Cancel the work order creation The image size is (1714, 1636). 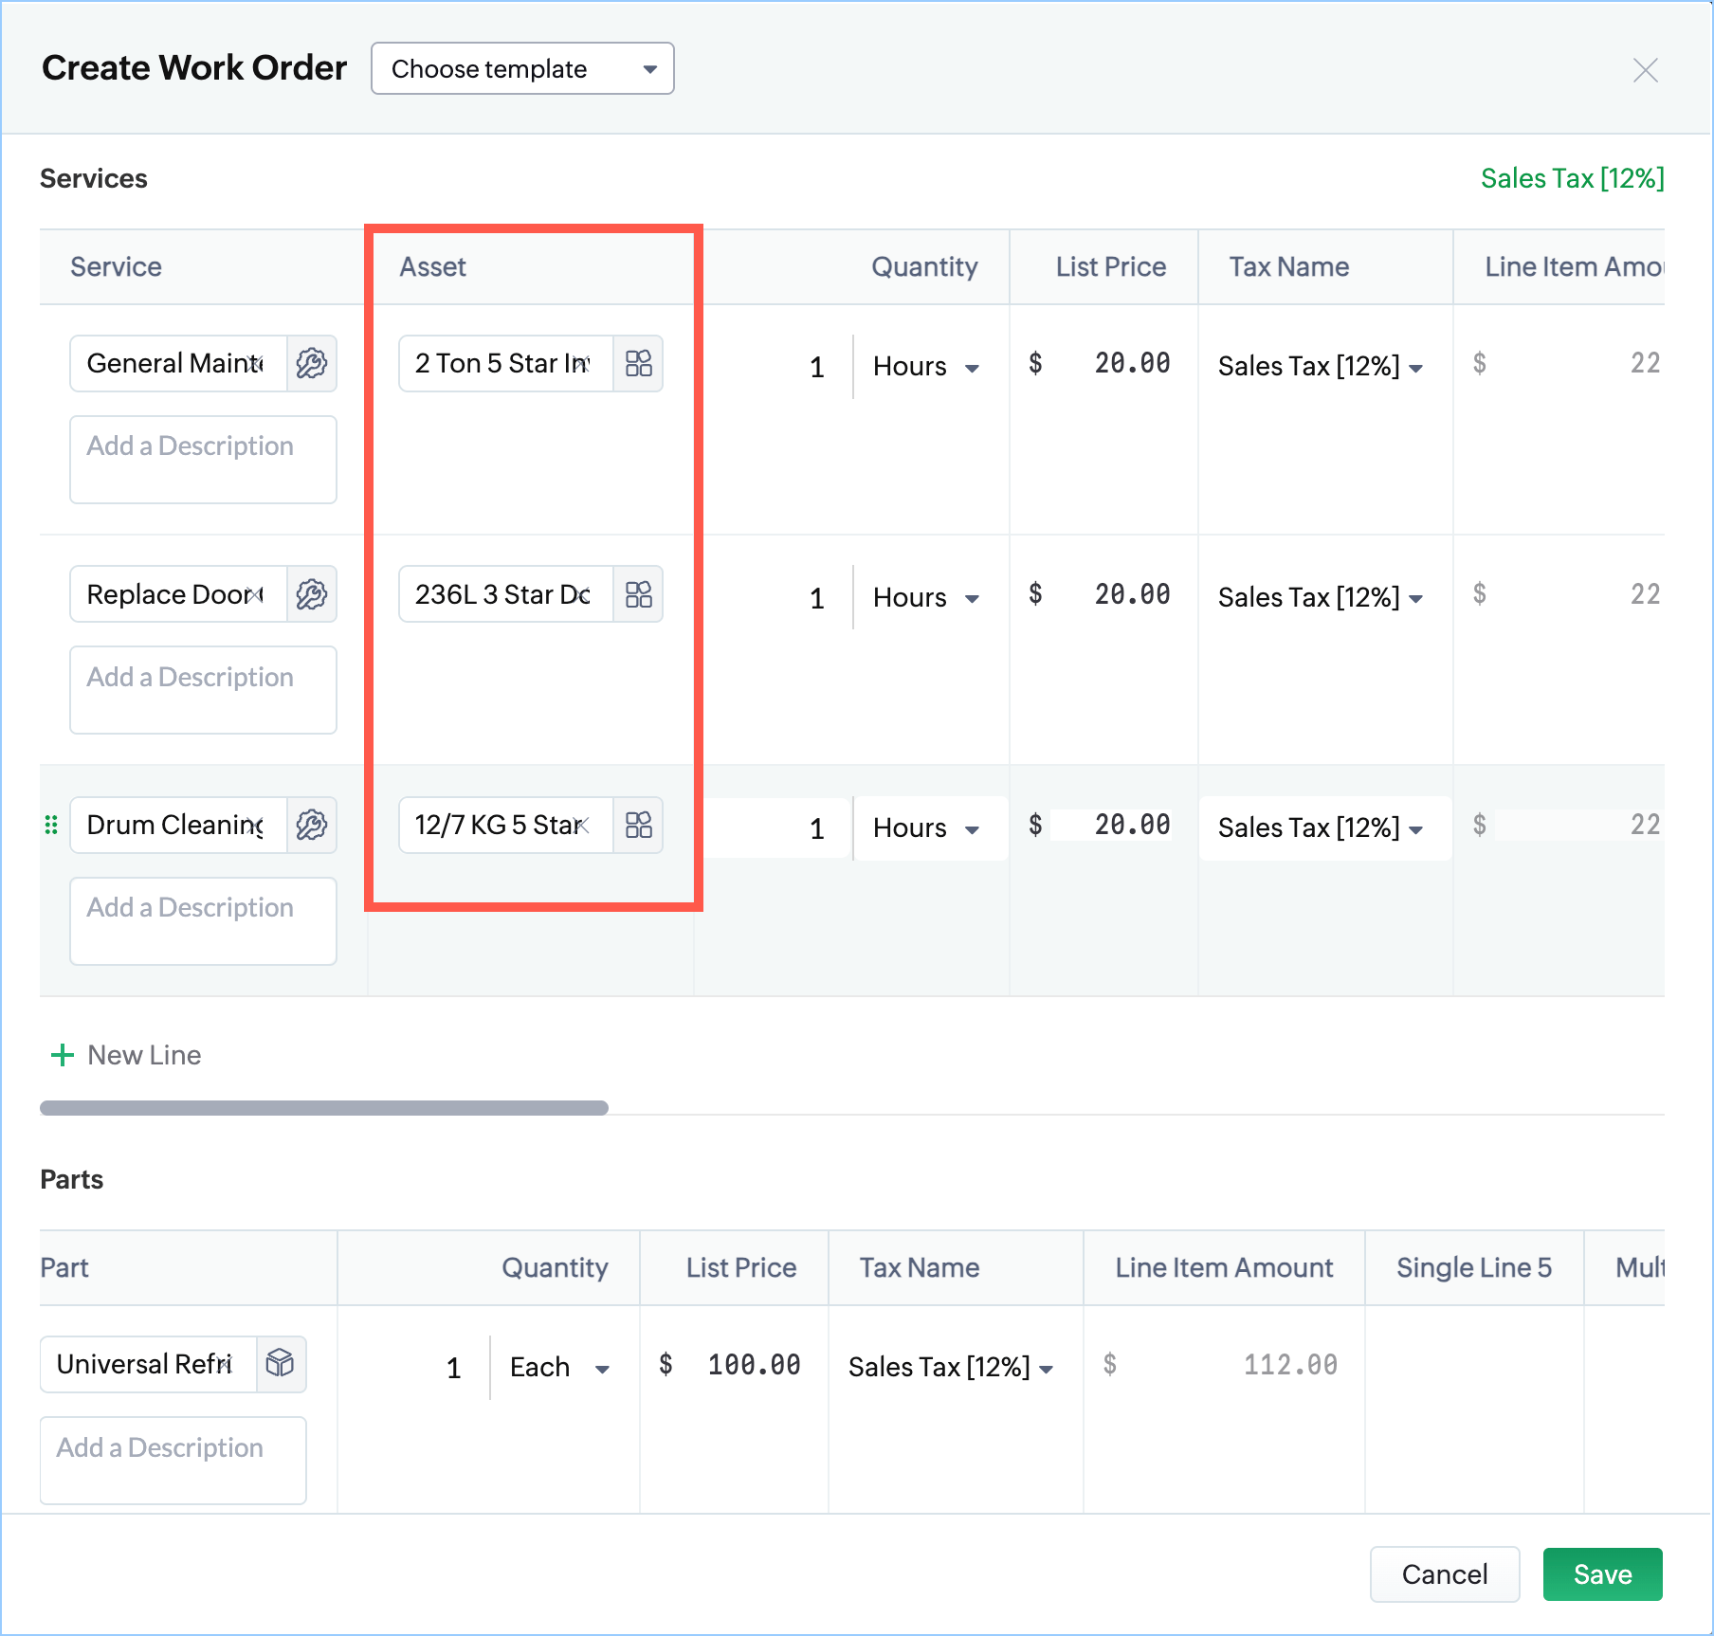(x=1444, y=1574)
